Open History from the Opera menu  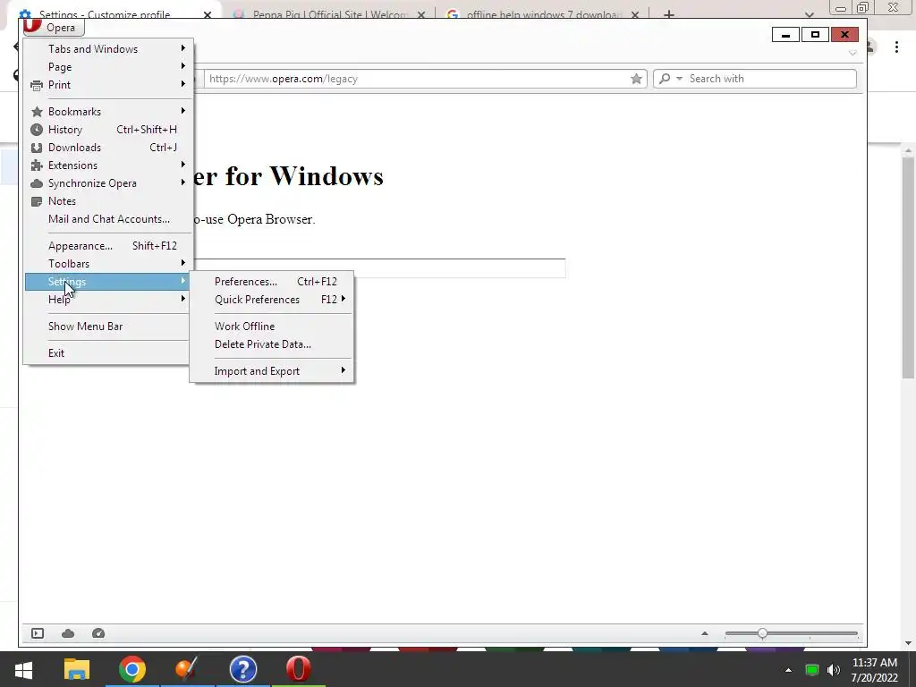point(108,130)
